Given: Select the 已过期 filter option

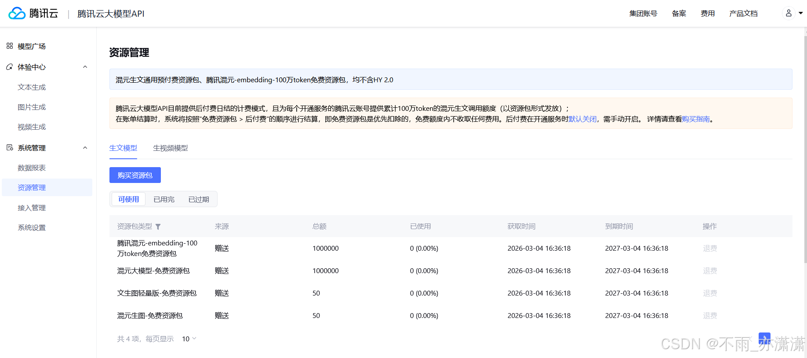Looking at the screenshot, I should (x=199, y=199).
